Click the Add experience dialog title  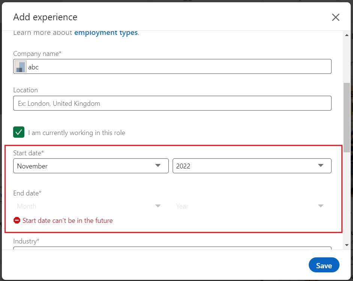[45, 17]
